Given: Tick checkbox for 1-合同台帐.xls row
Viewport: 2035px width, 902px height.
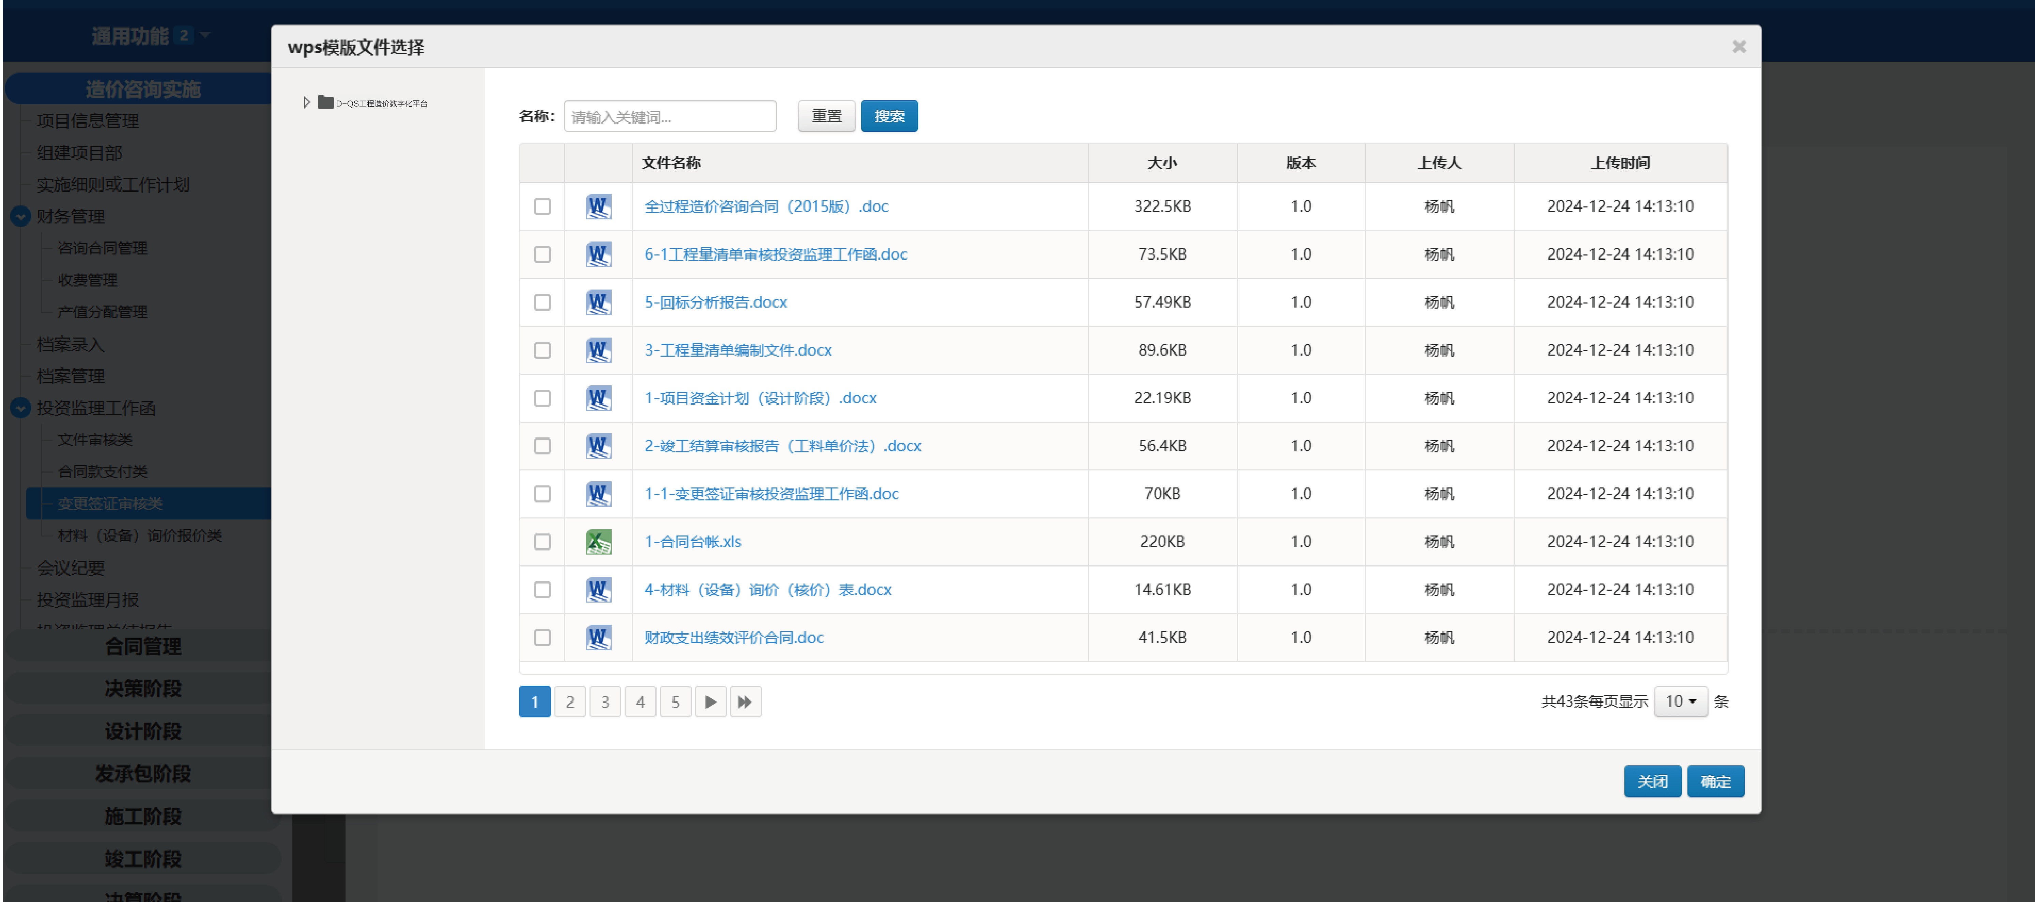Looking at the screenshot, I should pos(542,542).
